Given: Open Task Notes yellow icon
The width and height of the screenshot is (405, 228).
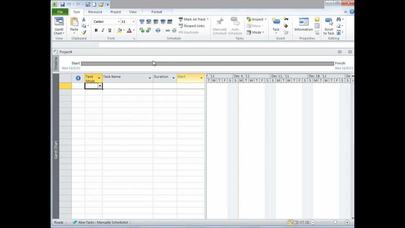Looking at the screenshot, I should point(317,20).
